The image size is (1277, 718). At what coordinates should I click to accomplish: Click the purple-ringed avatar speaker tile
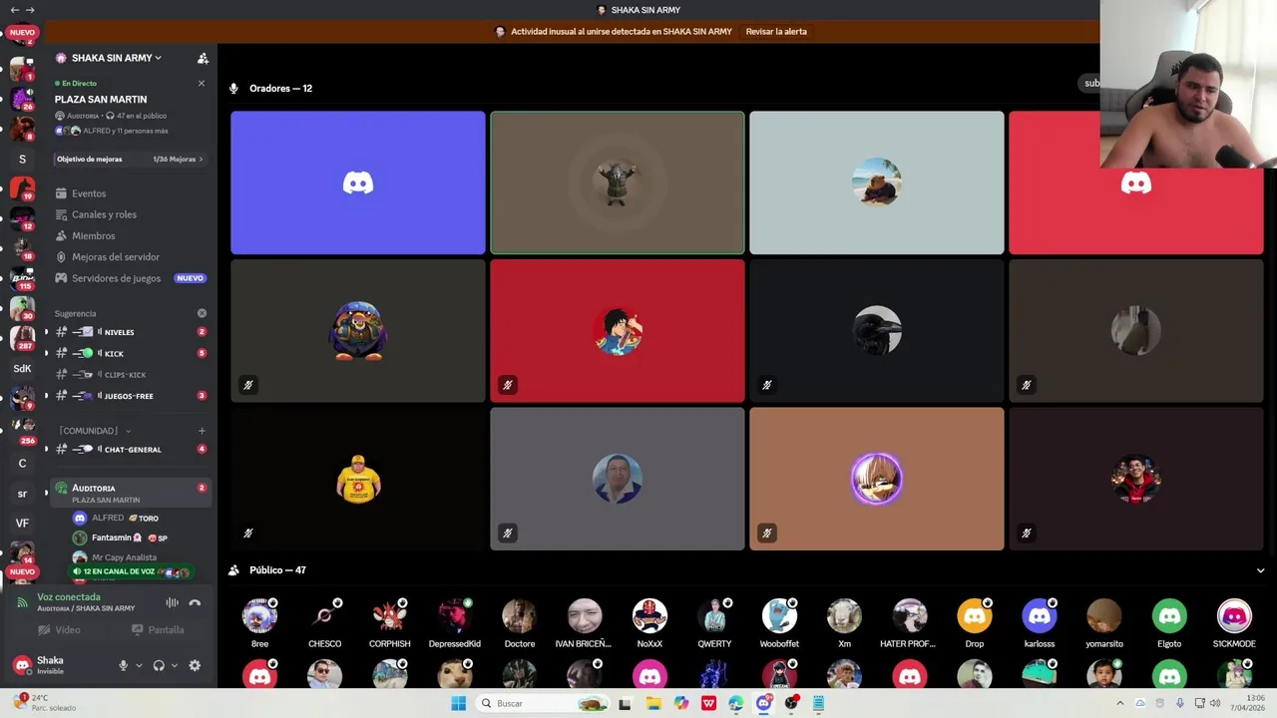tap(876, 479)
